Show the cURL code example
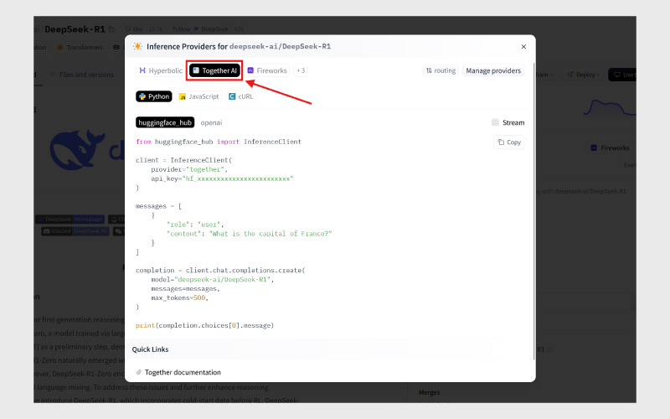The image size is (670, 419). click(x=240, y=97)
